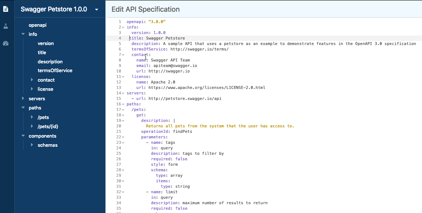Collapse the info tree node

point(23,34)
